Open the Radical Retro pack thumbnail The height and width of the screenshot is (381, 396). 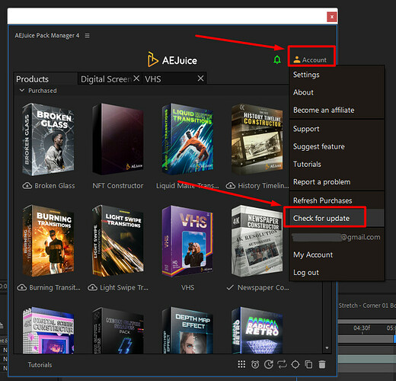(x=257, y=330)
